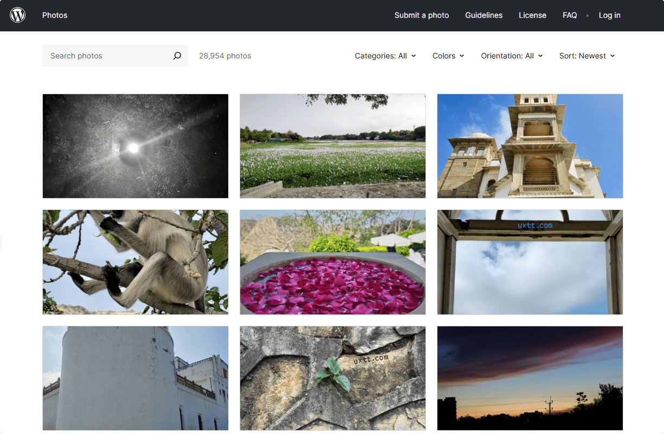Click the Log in link
The image size is (664, 434).
(609, 15)
